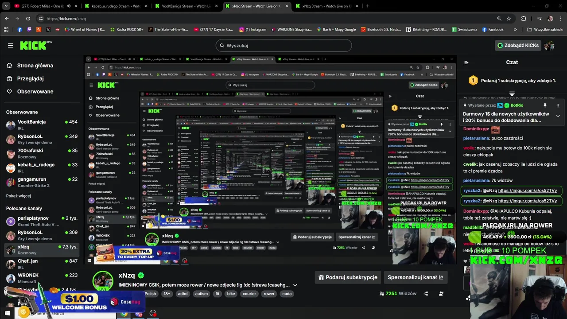567x319 pixels.
Task: Switch to the last xNzq Stream tab
Action: pyautogui.click(x=327, y=6)
